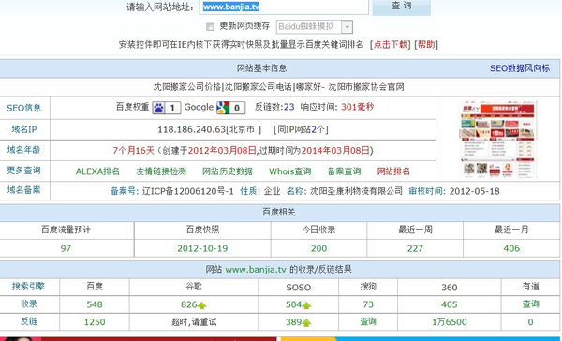562x341 pixels.
Task: Click green up arrow beside 389
Action: click(306, 322)
